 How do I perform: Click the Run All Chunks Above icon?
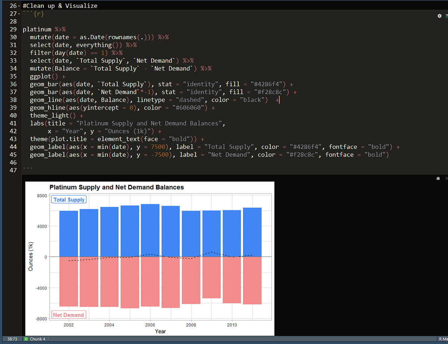click(x=446, y=16)
